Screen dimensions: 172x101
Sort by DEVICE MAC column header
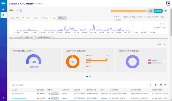[x=92, y=90]
